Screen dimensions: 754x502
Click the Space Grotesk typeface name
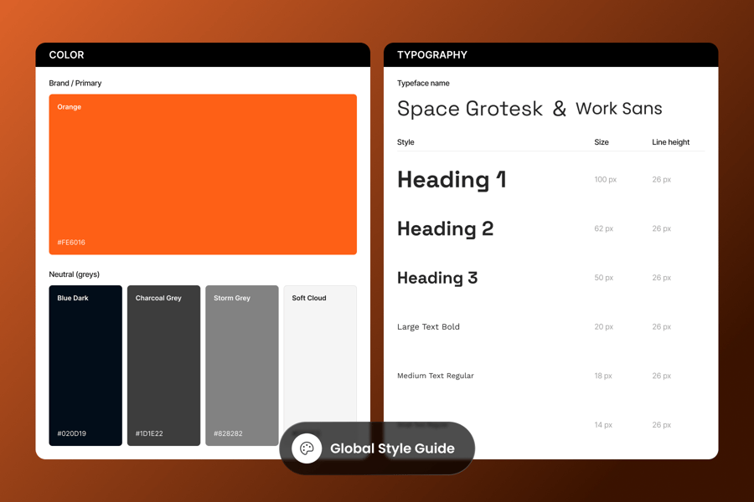[x=469, y=109]
